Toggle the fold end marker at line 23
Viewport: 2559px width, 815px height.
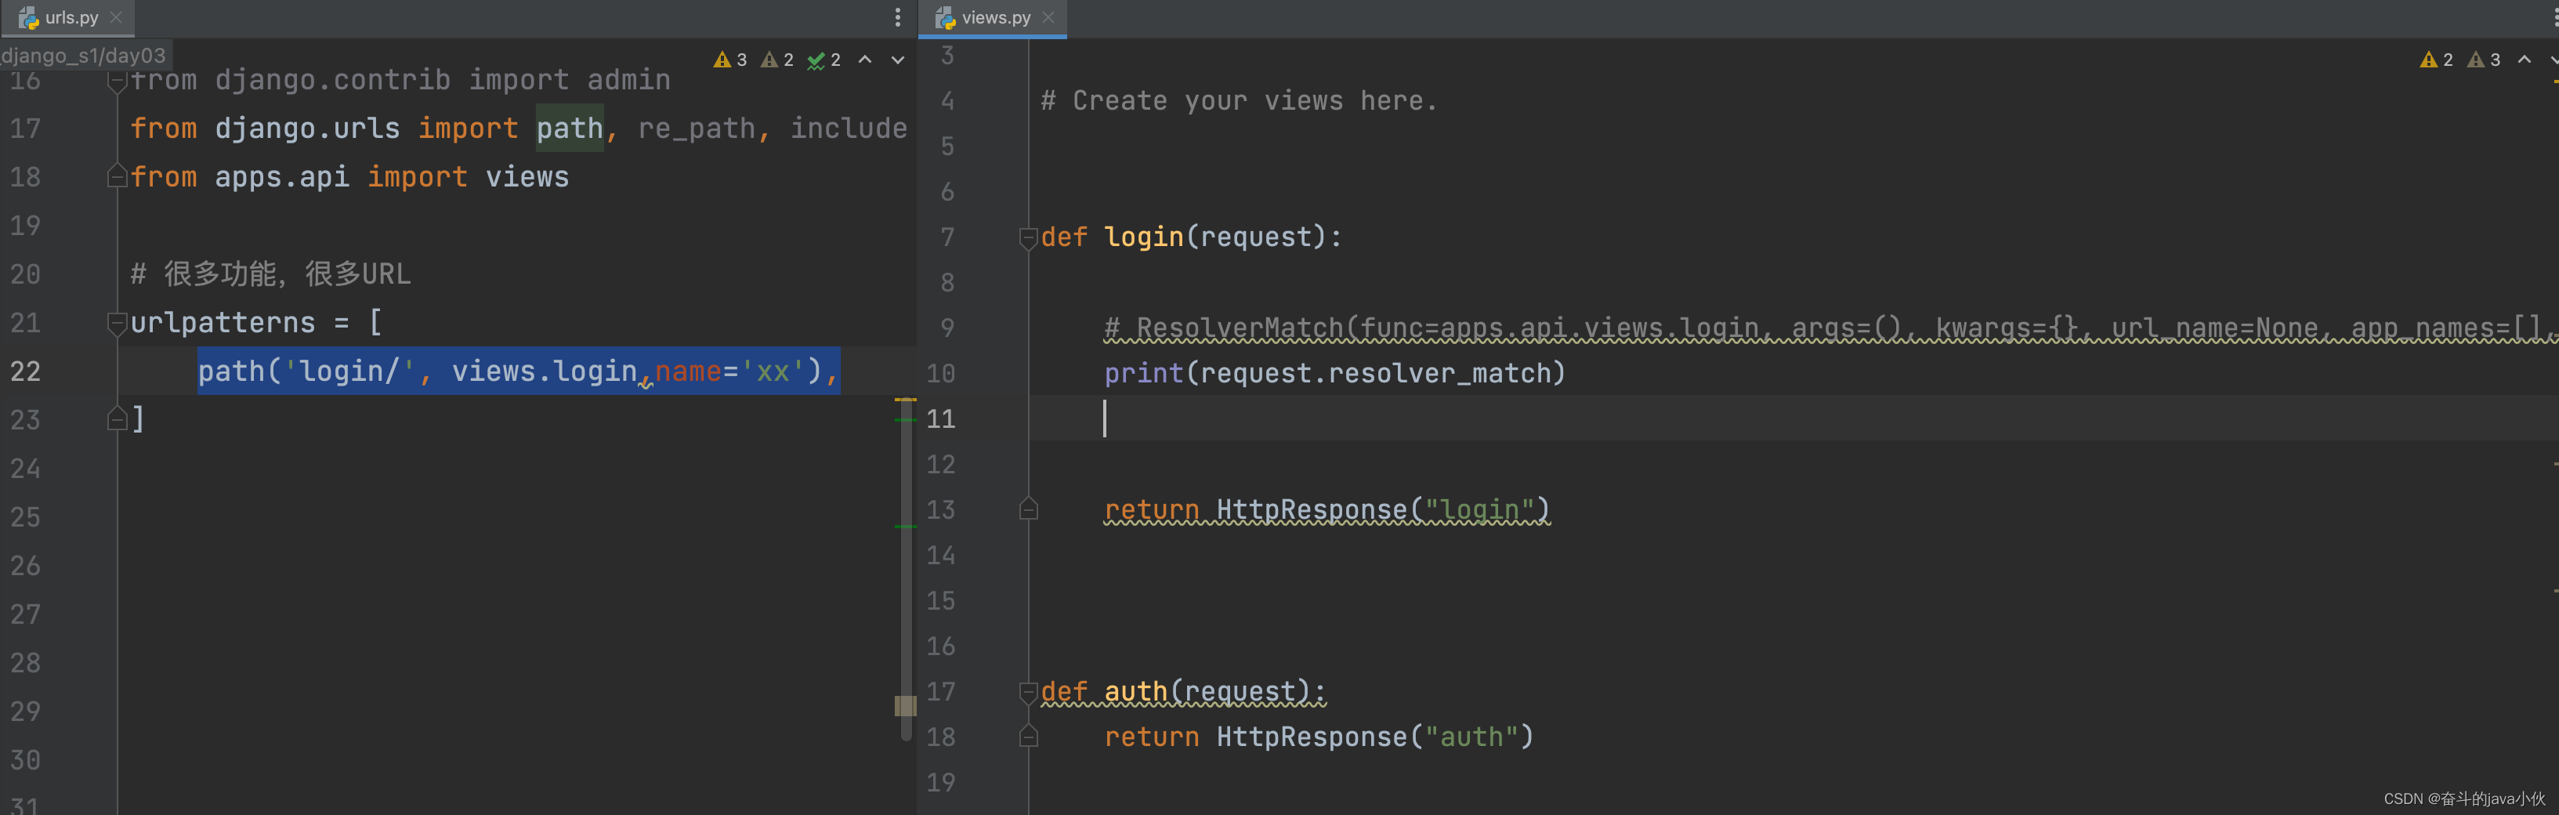tap(116, 419)
